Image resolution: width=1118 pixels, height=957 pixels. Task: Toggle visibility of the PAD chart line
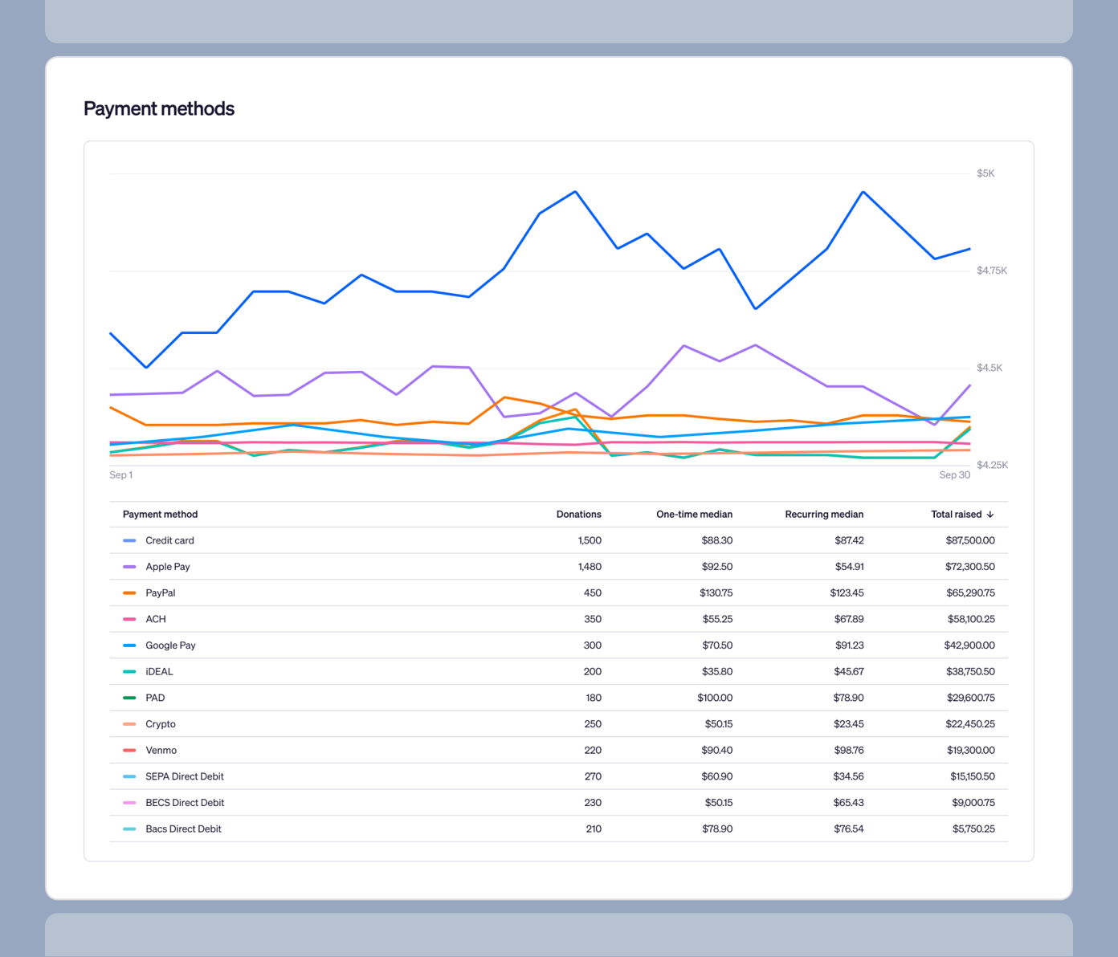tap(130, 698)
